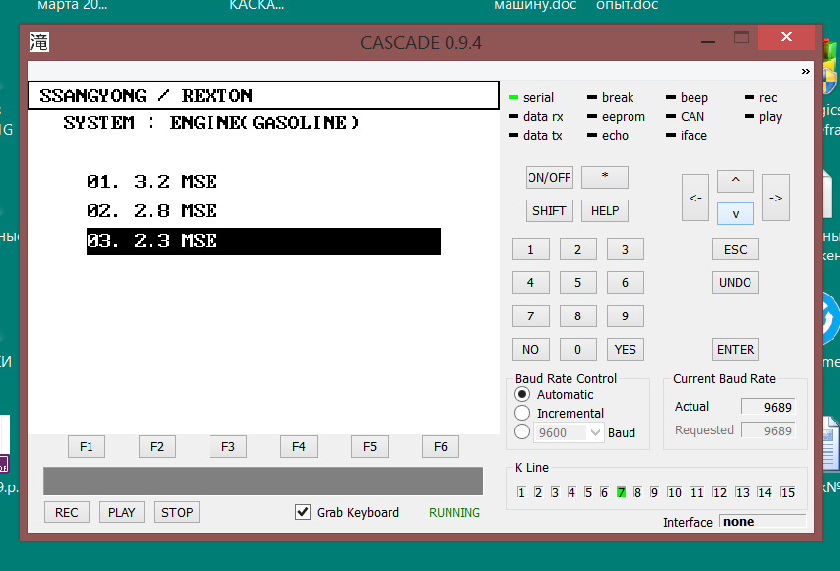Viewport: 840px width, 571px height.
Task: Toggle K Line number 7
Action: click(x=621, y=493)
